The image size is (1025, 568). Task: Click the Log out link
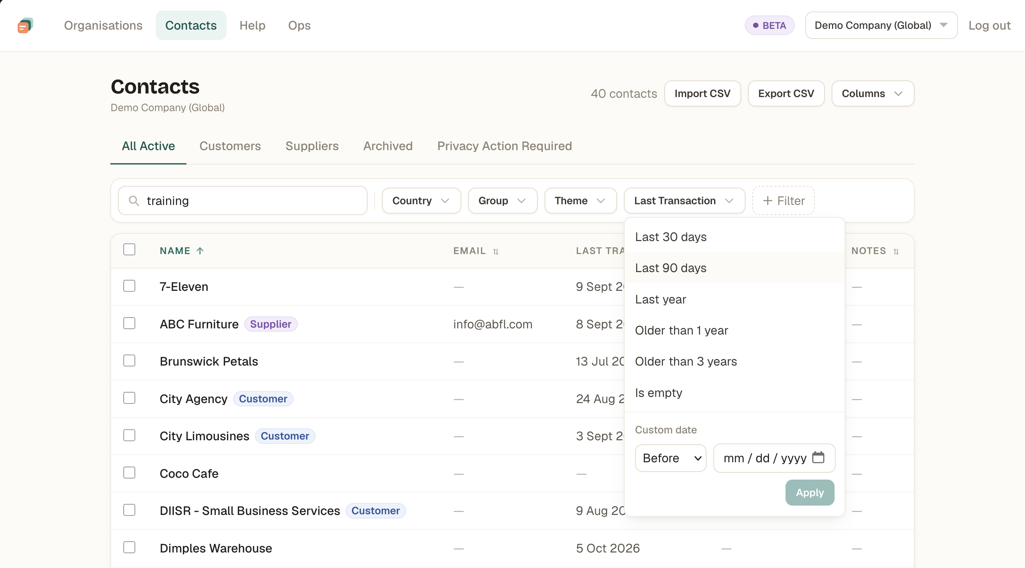[x=989, y=26]
